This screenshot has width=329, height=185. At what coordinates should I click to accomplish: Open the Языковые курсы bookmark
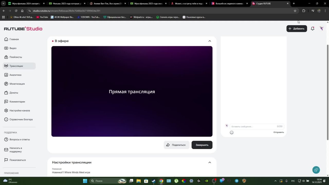tap(194, 17)
